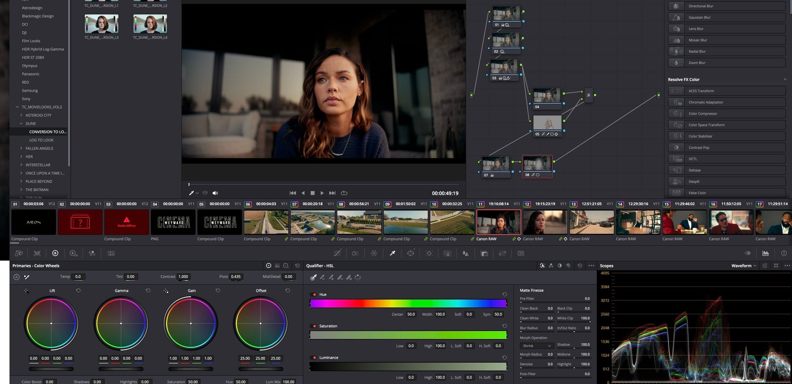Expand the FALLEN ANGELS LUT folder
Screen dimensions: 792x384
click(x=21, y=148)
